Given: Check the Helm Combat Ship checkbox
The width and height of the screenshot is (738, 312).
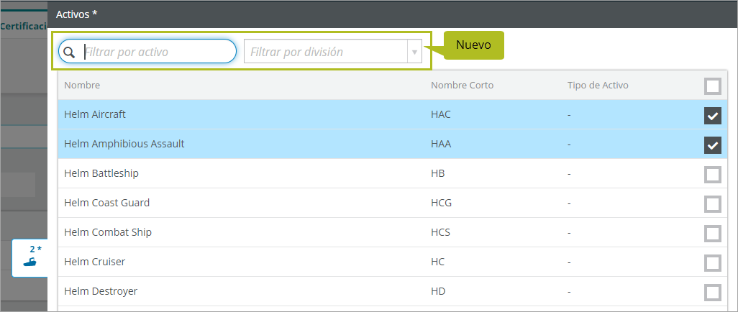Looking at the screenshot, I should pyautogui.click(x=713, y=234).
